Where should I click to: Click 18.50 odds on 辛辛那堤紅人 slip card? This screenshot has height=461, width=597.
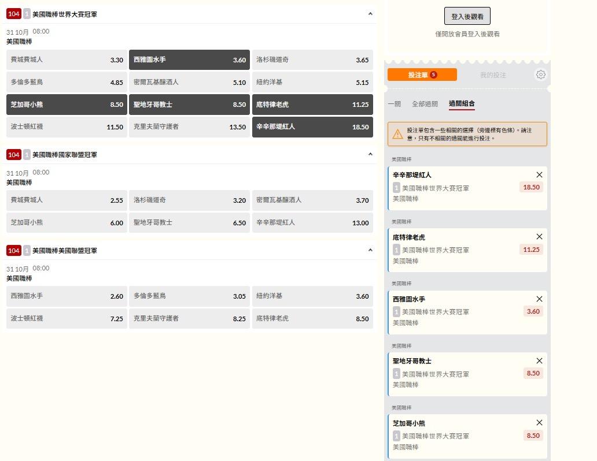531,187
